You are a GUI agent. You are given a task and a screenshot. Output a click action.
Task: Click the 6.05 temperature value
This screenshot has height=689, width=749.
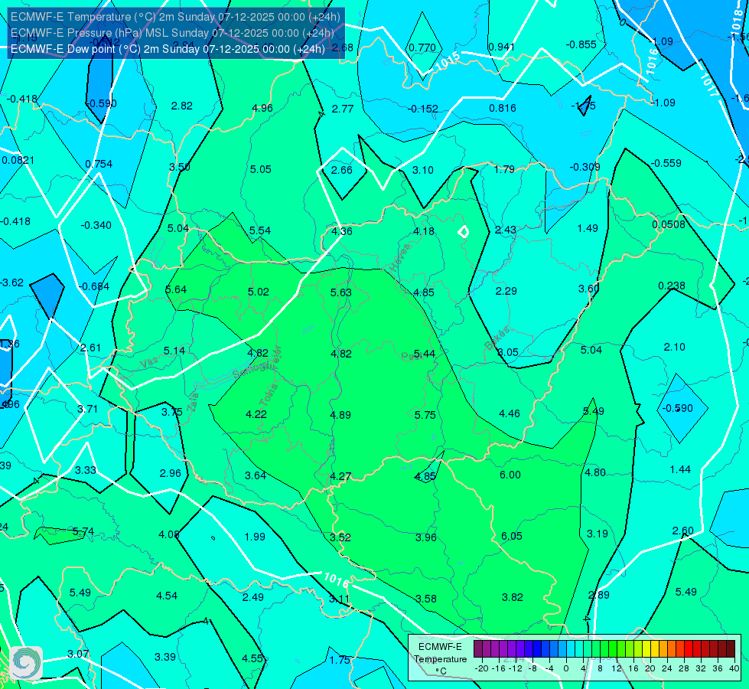click(512, 536)
